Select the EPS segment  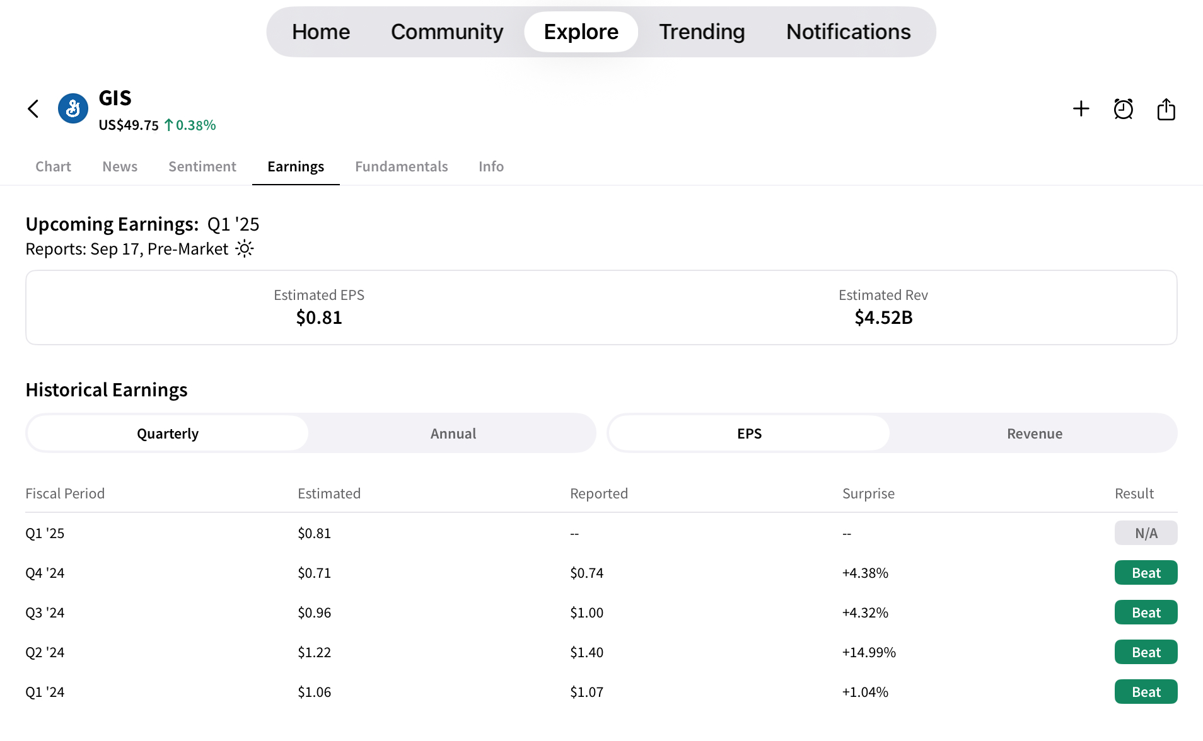pos(749,434)
